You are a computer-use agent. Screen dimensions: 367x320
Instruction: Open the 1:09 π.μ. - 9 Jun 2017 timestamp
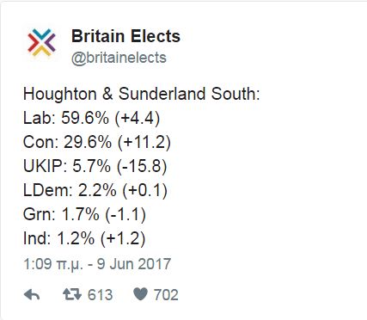tap(97, 264)
